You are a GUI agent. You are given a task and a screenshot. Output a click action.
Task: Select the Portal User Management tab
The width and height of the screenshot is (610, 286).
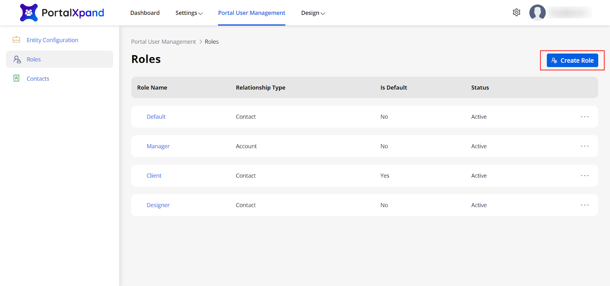(x=252, y=13)
